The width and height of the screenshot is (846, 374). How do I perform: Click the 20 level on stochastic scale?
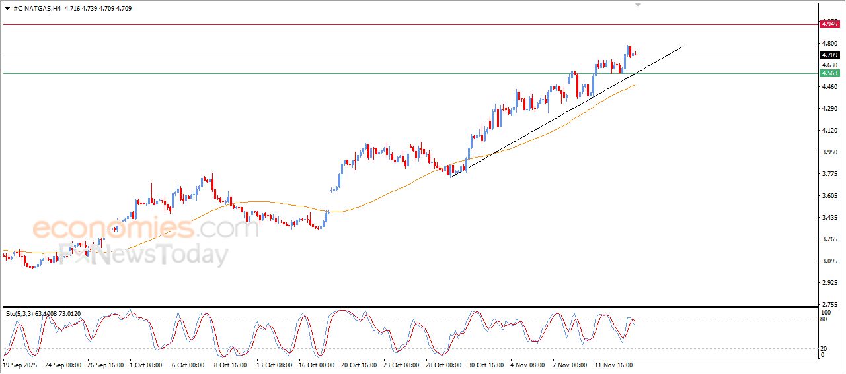coord(824,348)
